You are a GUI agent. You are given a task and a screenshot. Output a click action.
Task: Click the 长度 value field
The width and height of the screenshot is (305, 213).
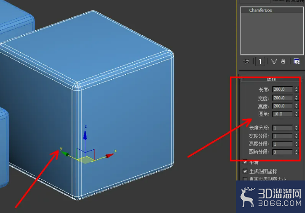[283, 89]
